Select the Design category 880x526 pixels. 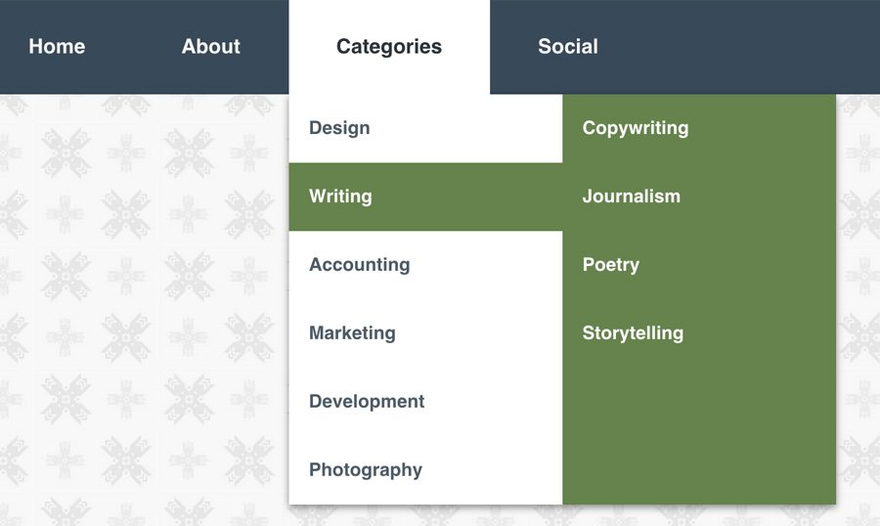339,128
